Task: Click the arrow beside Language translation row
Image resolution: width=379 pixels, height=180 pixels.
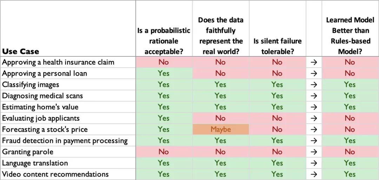Action: pos(314,163)
